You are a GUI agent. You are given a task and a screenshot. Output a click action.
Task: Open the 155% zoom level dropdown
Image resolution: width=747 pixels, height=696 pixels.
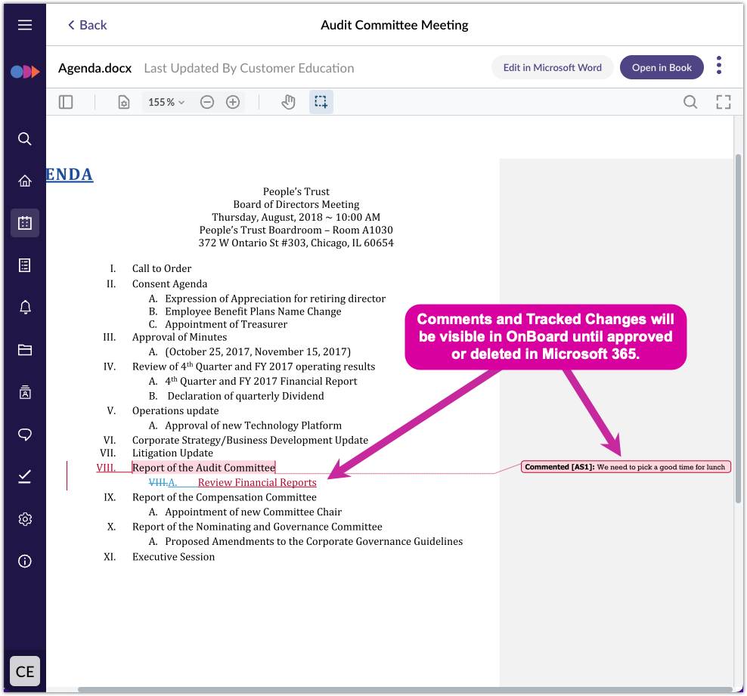(x=166, y=101)
